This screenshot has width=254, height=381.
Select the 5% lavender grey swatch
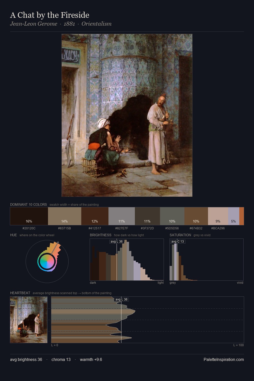coord(234,216)
